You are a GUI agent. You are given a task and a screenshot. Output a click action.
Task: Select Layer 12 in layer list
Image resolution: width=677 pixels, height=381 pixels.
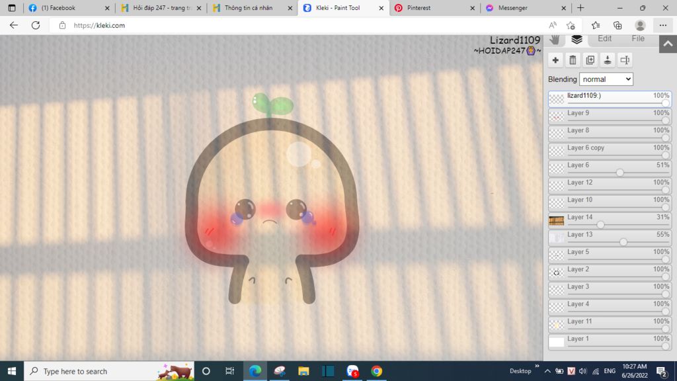tap(610, 186)
